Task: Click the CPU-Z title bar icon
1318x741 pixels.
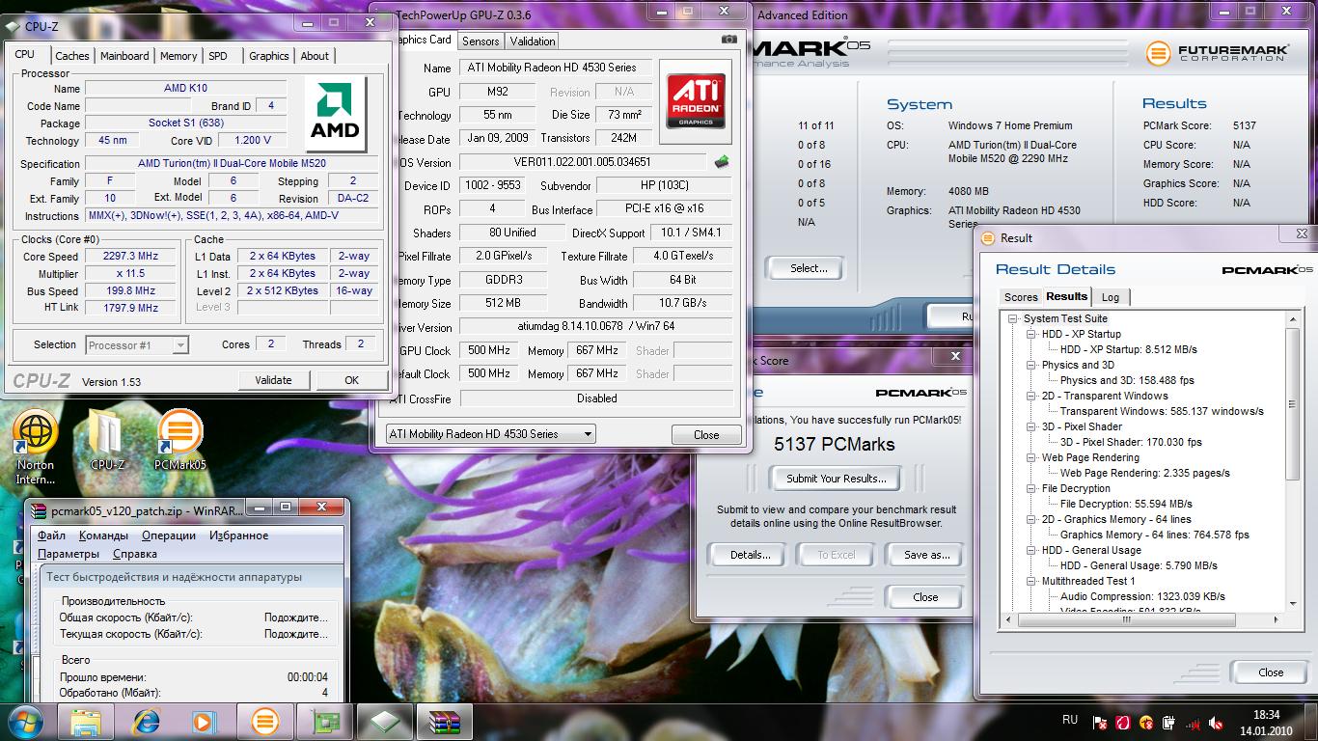Action: pyautogui.click(x=14, y=27)
